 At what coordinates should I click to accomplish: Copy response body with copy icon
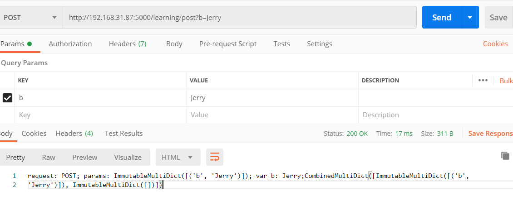(505, 156)
